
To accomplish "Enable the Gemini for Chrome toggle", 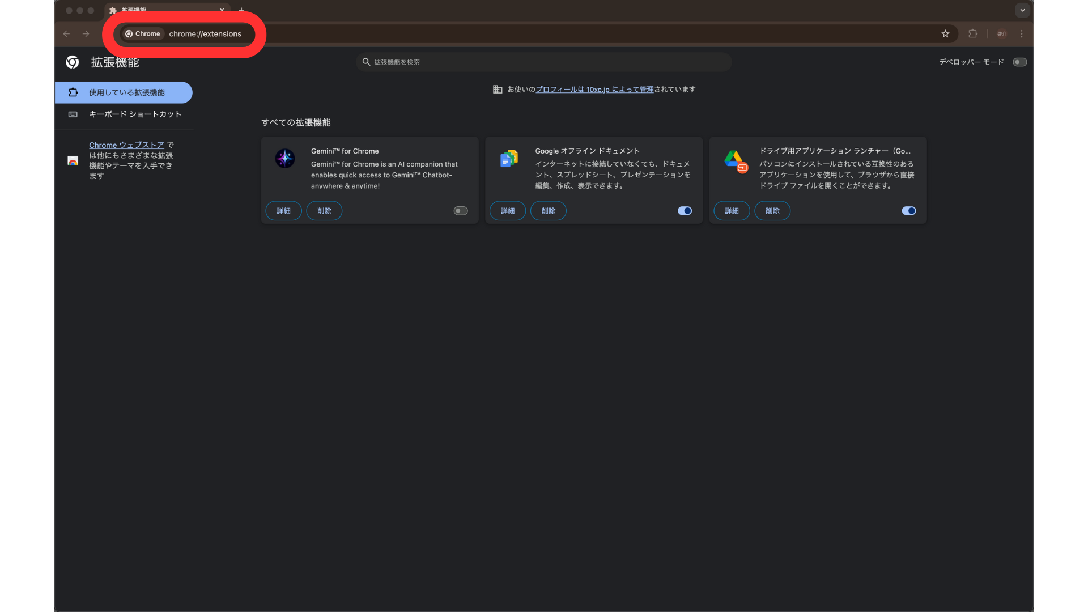I will [461, 211].
